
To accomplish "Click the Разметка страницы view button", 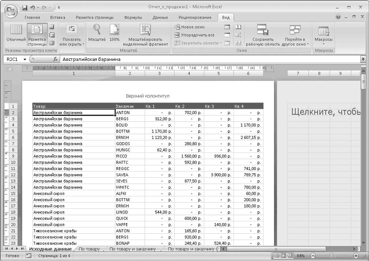I will tap(37, 34).
